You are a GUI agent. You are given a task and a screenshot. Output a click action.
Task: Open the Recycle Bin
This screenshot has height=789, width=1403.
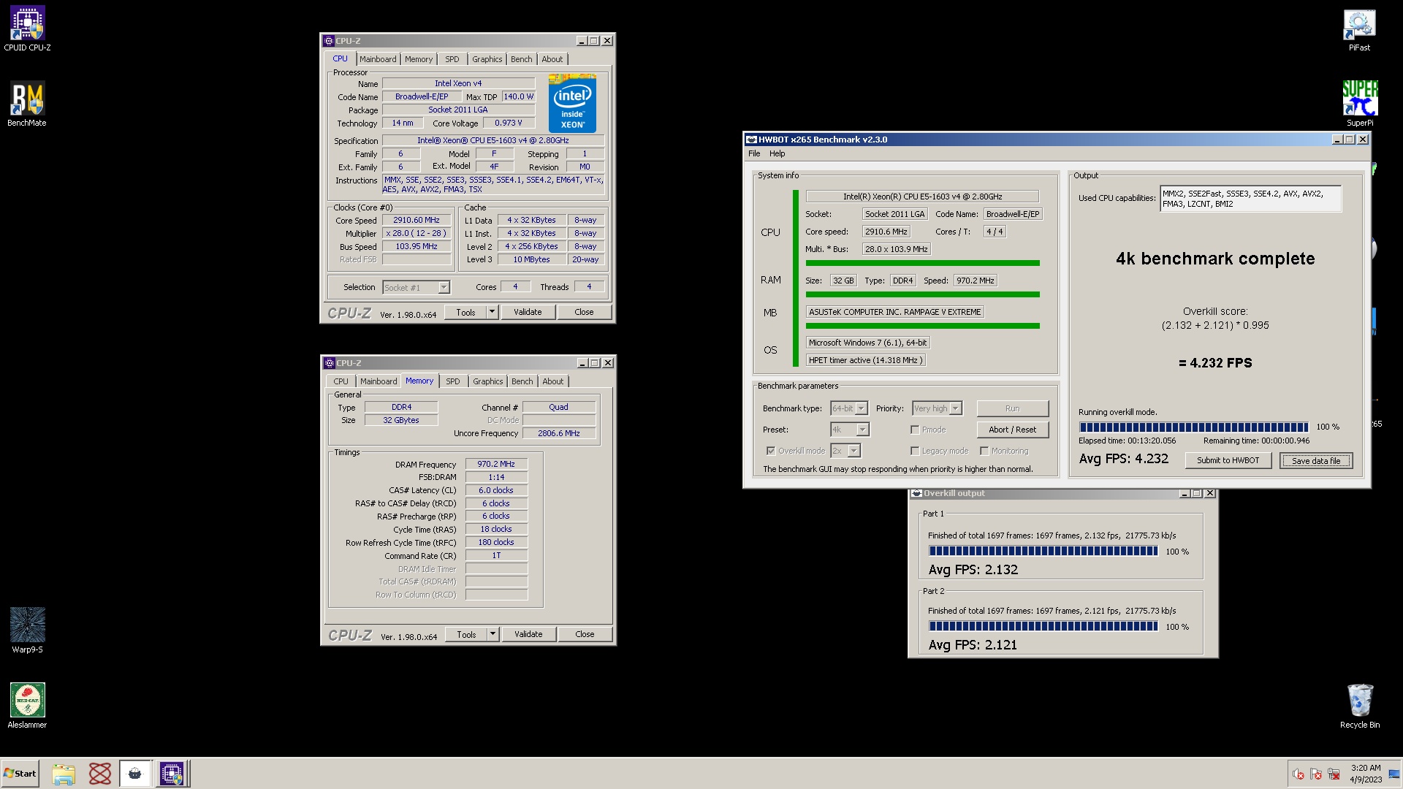[x=1359, y=706]
